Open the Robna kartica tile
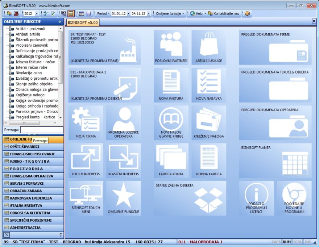The height and width of the screenshot is (247, 319). [x=209, y=160]
